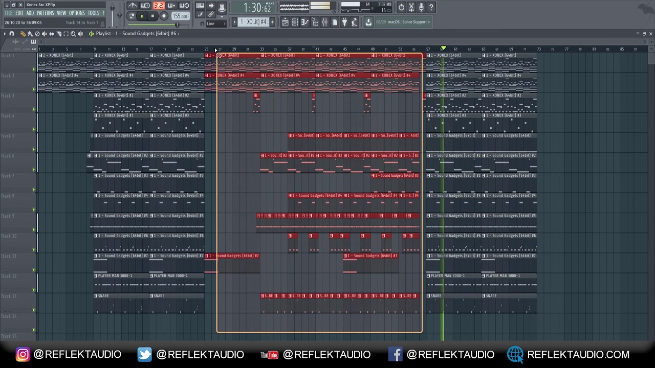Click the green playhead marker on timeline

(444, 48)
